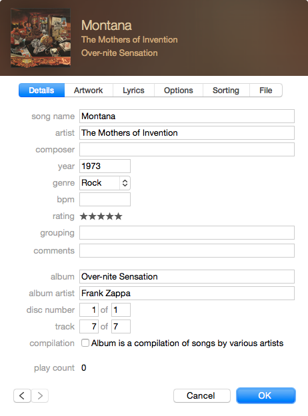The height and width of the screenshot is (416, 308).
Task: Set rating to one star
Action: pyautogui.click(x=84, y=216)
